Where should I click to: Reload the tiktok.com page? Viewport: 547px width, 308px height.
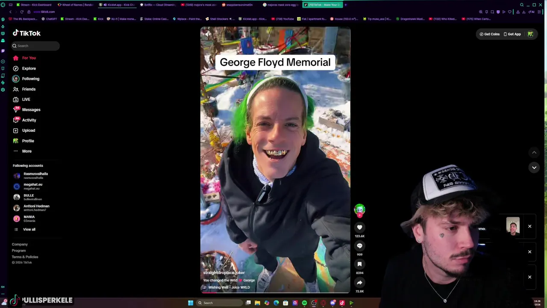click(22, 12)
